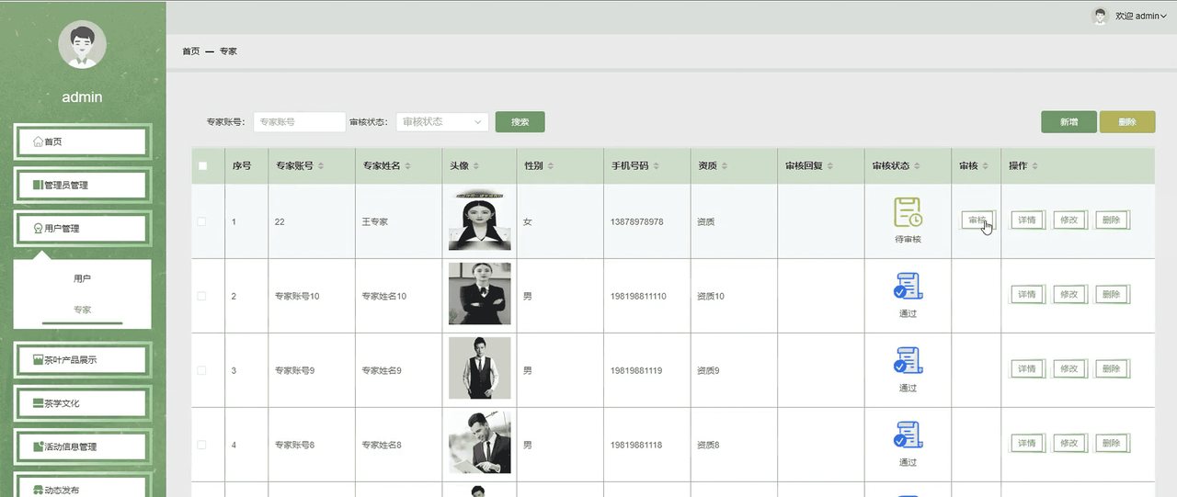Click the portrait thumbnail of 专家姓名8
This screenshot has width=1177, height=497.
pyautogui.click(x=479, y=443)
